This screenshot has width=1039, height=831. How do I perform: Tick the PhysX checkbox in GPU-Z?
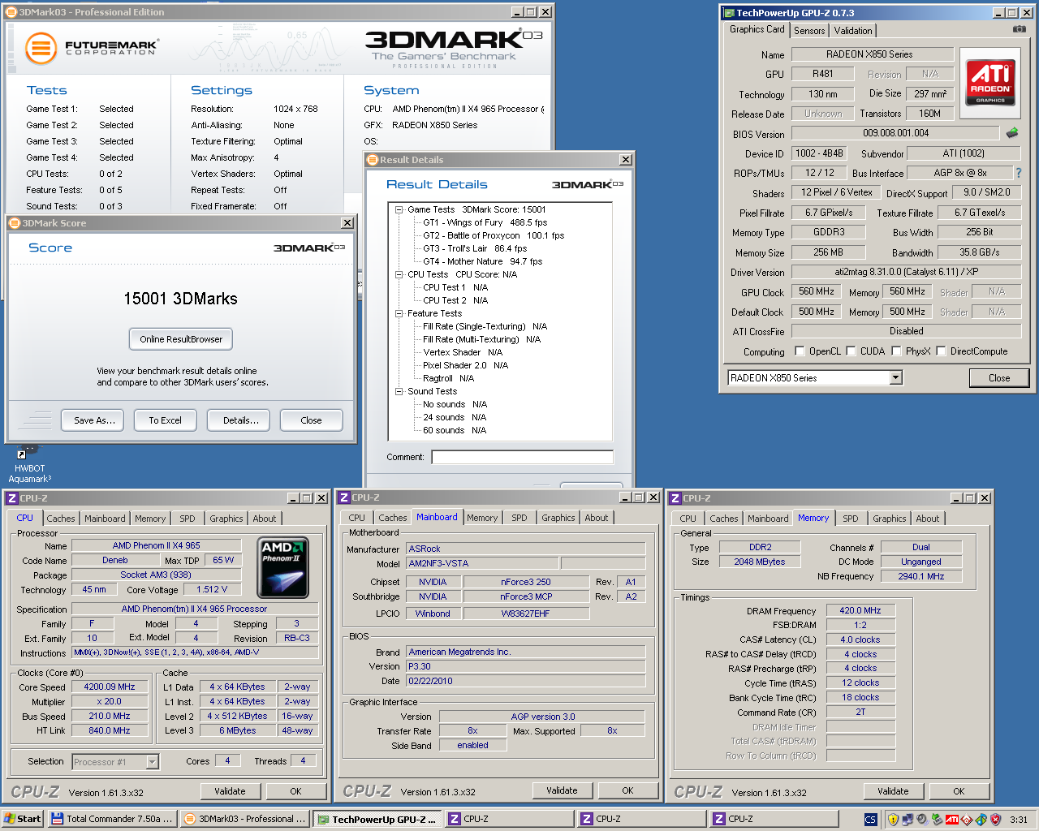click(896, 351)
